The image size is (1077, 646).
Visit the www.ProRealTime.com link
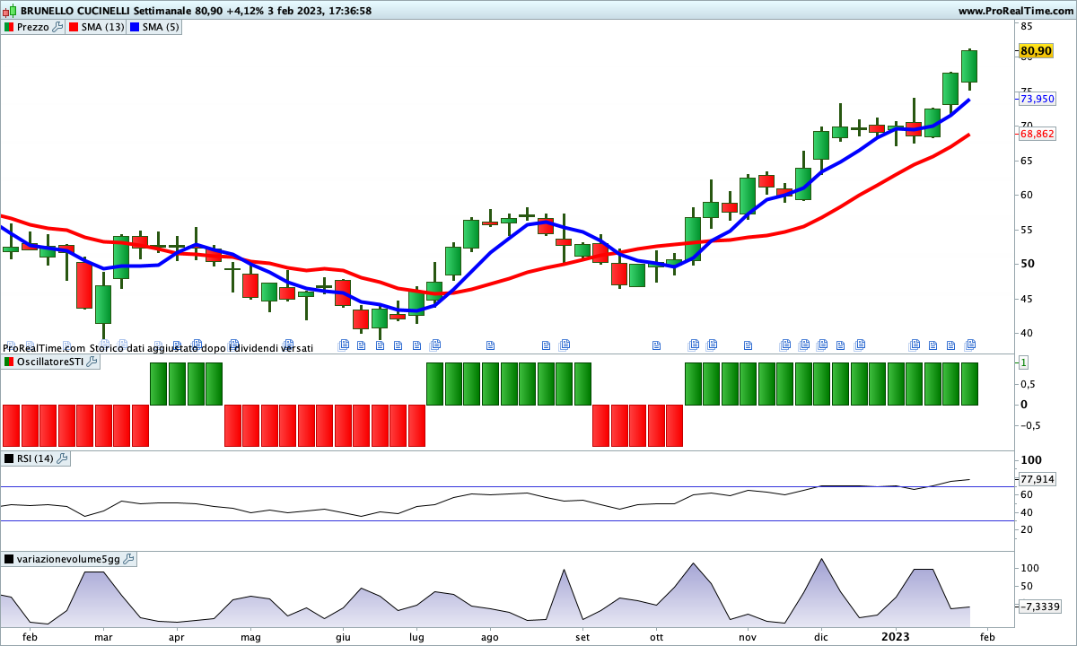tap(1016, 11)
